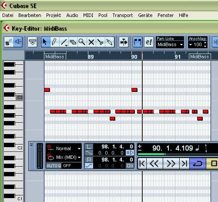The height and width of the screenshot is (202, 218).
Task: Open the Transport menu
Action: 123,15
